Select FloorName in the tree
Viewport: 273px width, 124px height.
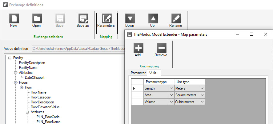point(38,92)
